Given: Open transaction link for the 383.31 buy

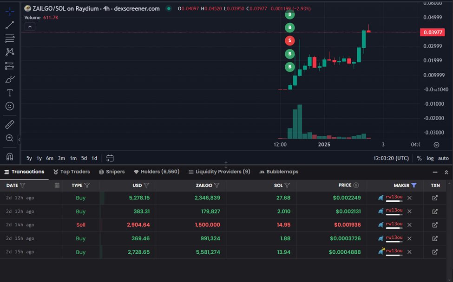Looking at the screenshot, I should coord(435,211).
